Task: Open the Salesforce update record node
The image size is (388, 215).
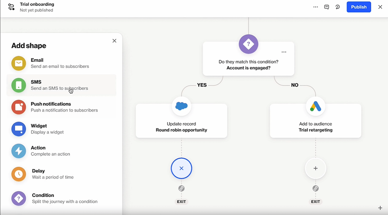Action: (181, 106)
